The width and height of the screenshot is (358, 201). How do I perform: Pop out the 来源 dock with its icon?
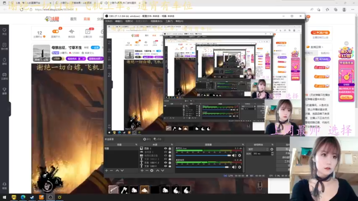172,145
